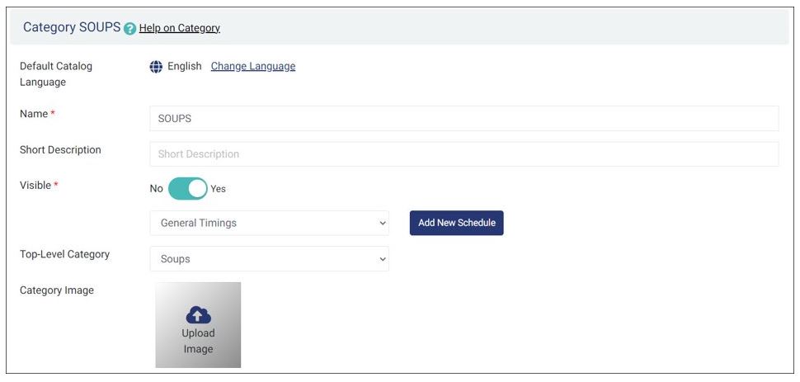Click the globe language icon
Viewport: 800px width, 382px height.
coord(156,67)
